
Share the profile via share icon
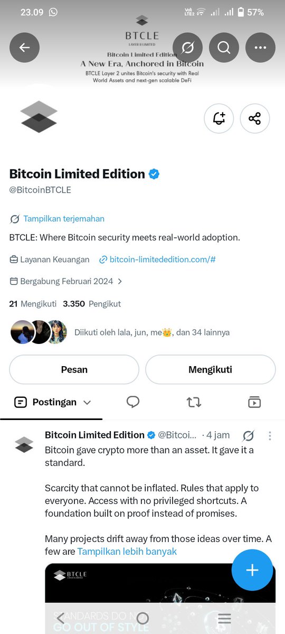[255, 118]
